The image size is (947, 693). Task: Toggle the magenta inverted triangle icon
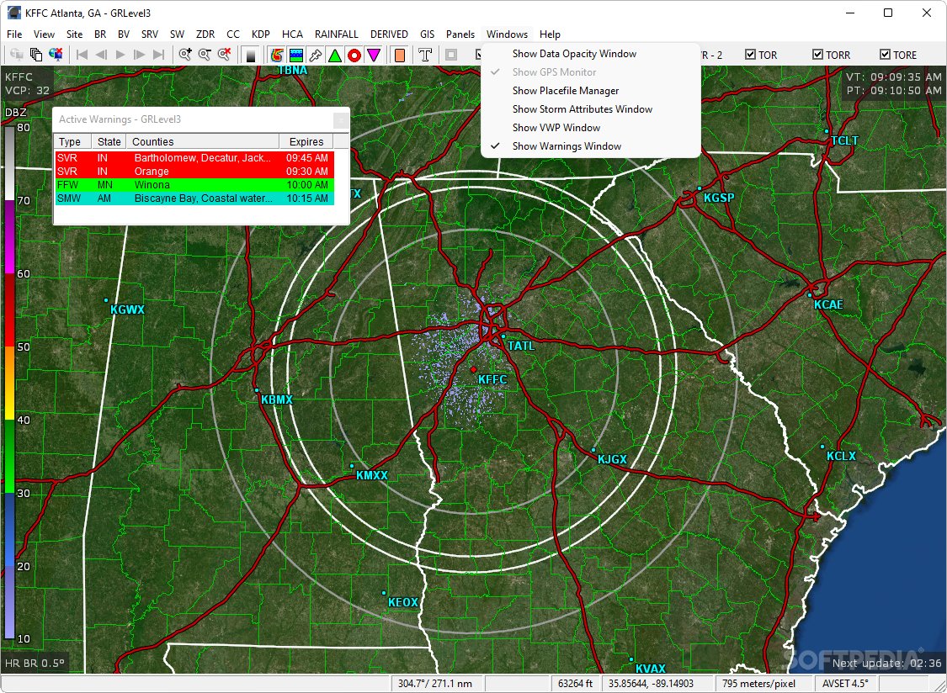pos(374,55)
